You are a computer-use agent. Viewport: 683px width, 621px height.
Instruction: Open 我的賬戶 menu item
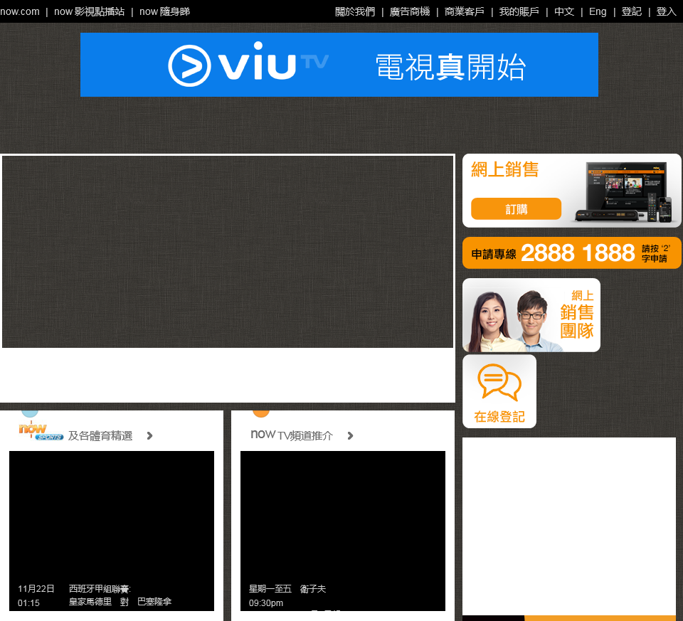click(519, 11)
